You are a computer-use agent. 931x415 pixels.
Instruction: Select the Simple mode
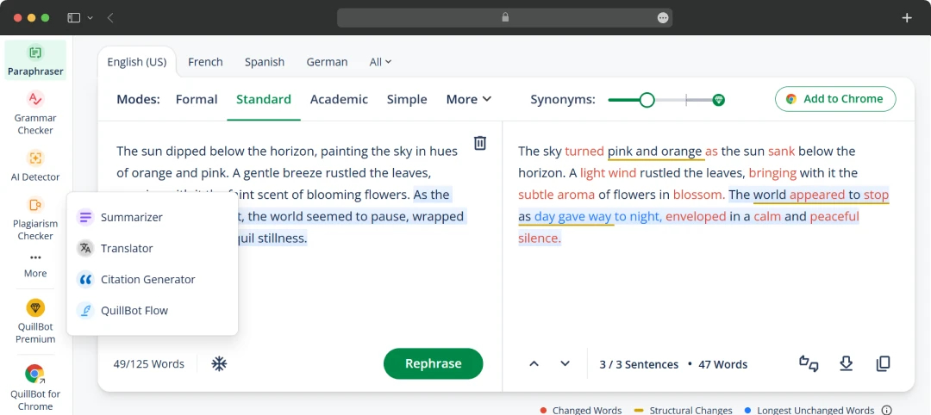tap(407, 99)
